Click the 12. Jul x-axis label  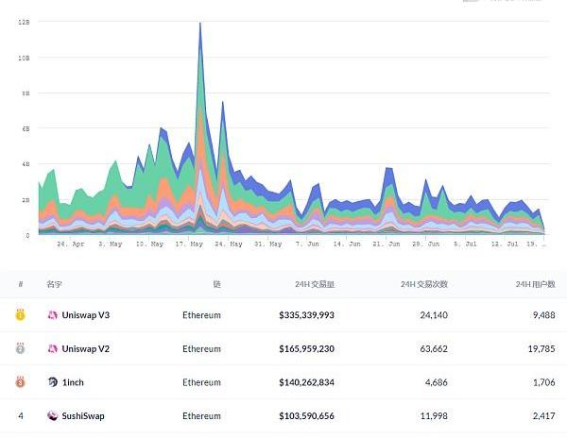click(x=505, y=244)
